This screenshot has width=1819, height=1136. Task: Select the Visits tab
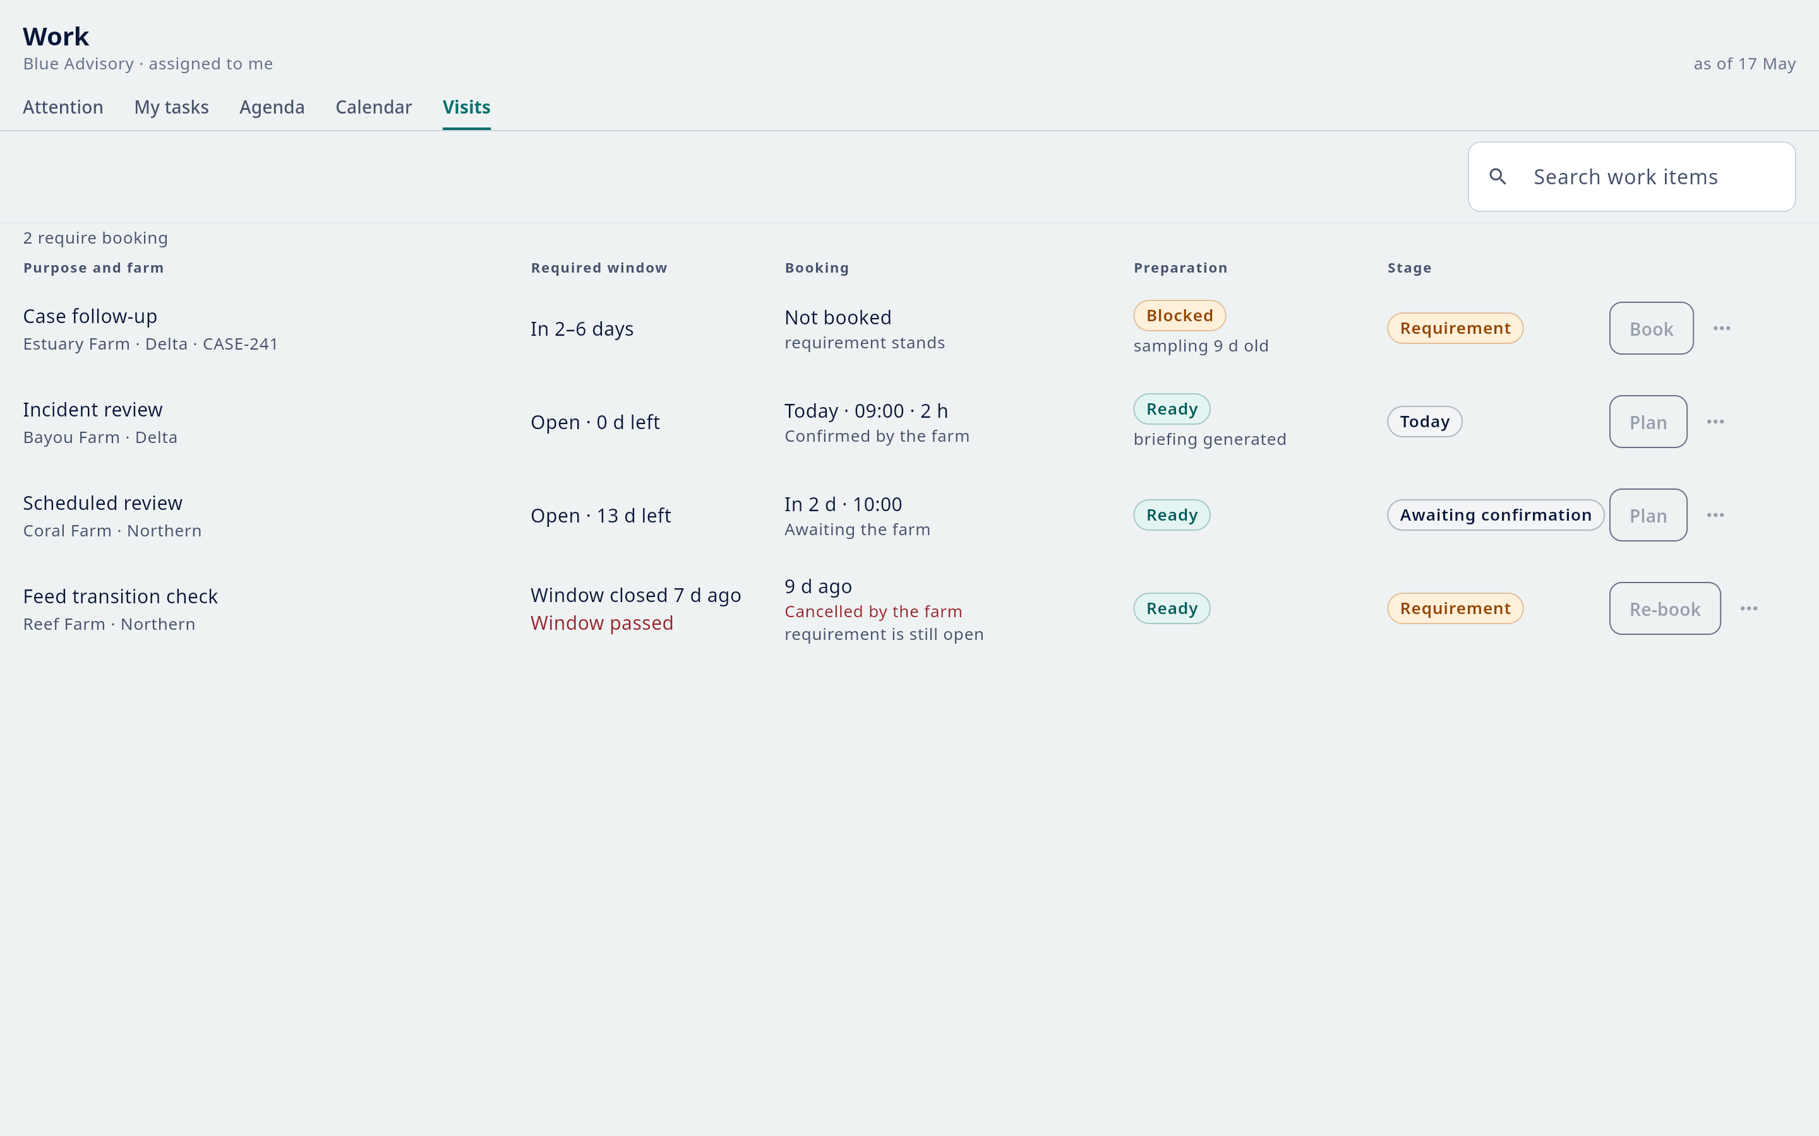(x=466, y=107)
